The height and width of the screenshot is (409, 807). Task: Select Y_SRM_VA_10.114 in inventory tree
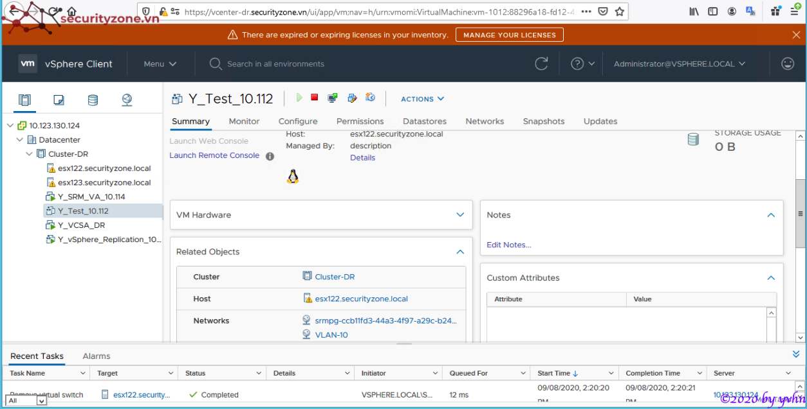[91, 197]
